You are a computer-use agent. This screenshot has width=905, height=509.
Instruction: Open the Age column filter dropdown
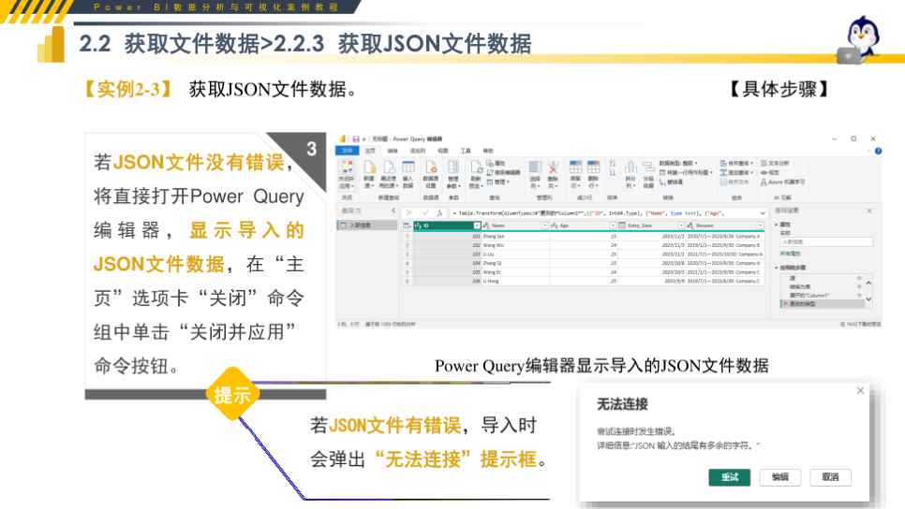613,225
